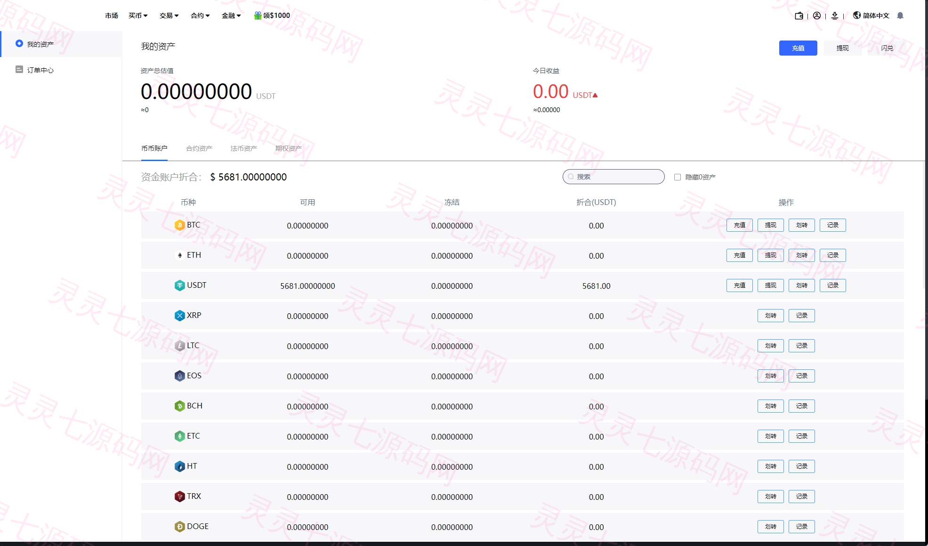
Task: Expand the 金融 dropdown menu
Action: (x=231, y=16)
